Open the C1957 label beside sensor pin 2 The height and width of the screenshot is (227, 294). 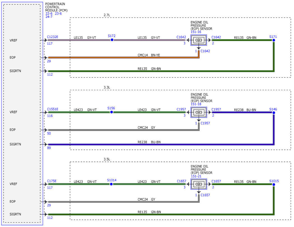click(216, 109)
